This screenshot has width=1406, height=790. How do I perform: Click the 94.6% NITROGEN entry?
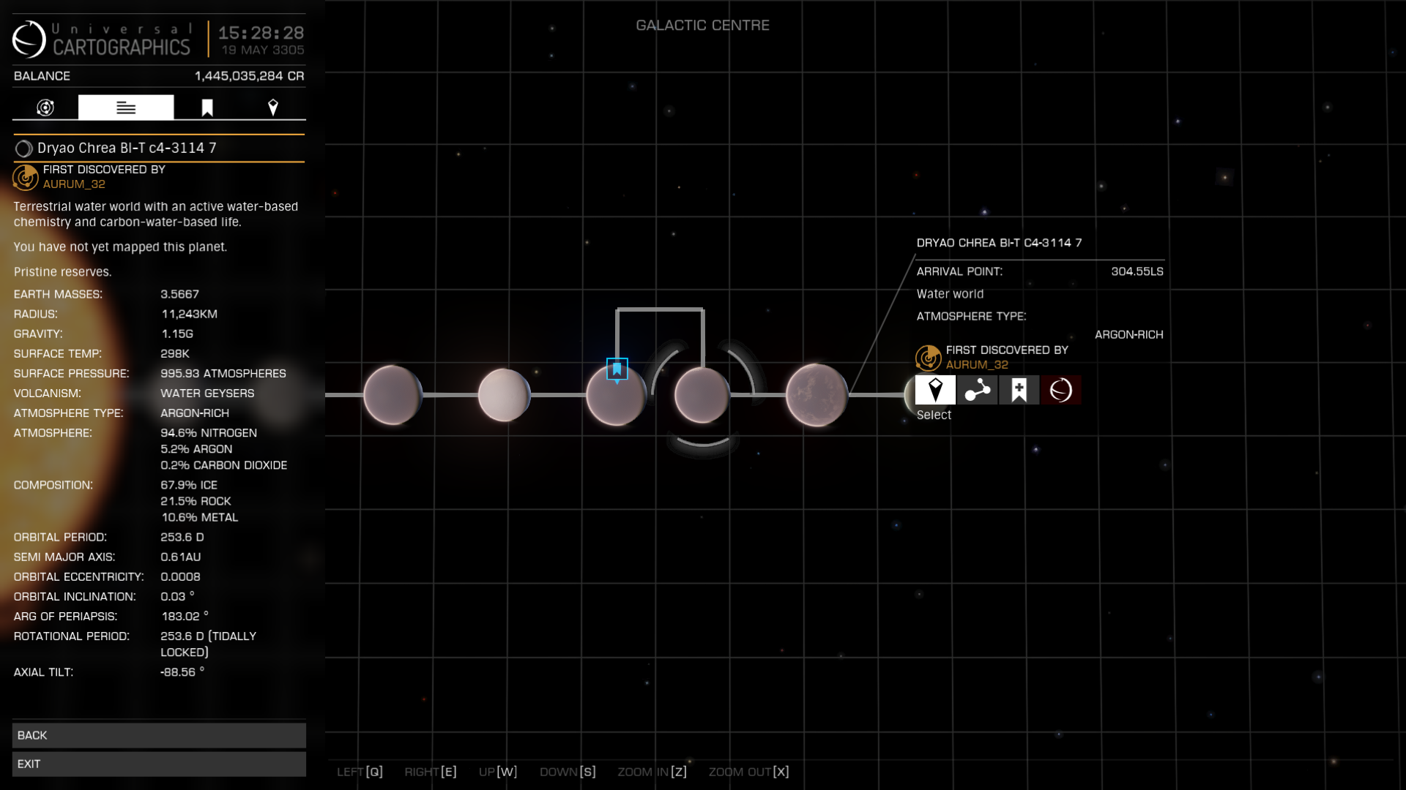pyautogui.click(x=209, y=433)
